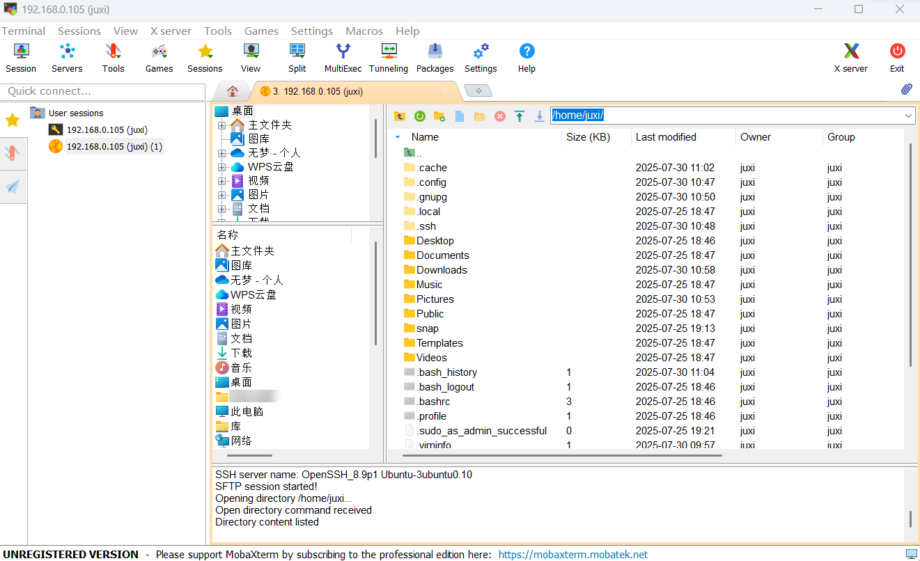Select the User sessions folder

tap(68, 113)
